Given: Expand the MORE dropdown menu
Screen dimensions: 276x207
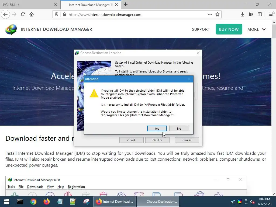Looking at the screenshot, I should [x=257, y=29].
